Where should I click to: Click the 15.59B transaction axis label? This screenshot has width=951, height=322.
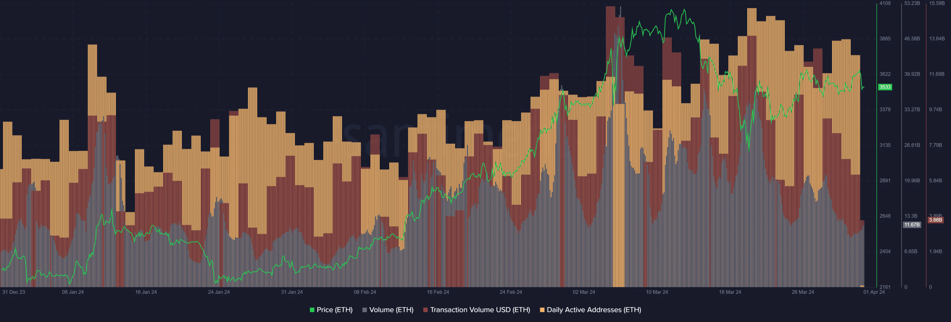pos(937,3)
